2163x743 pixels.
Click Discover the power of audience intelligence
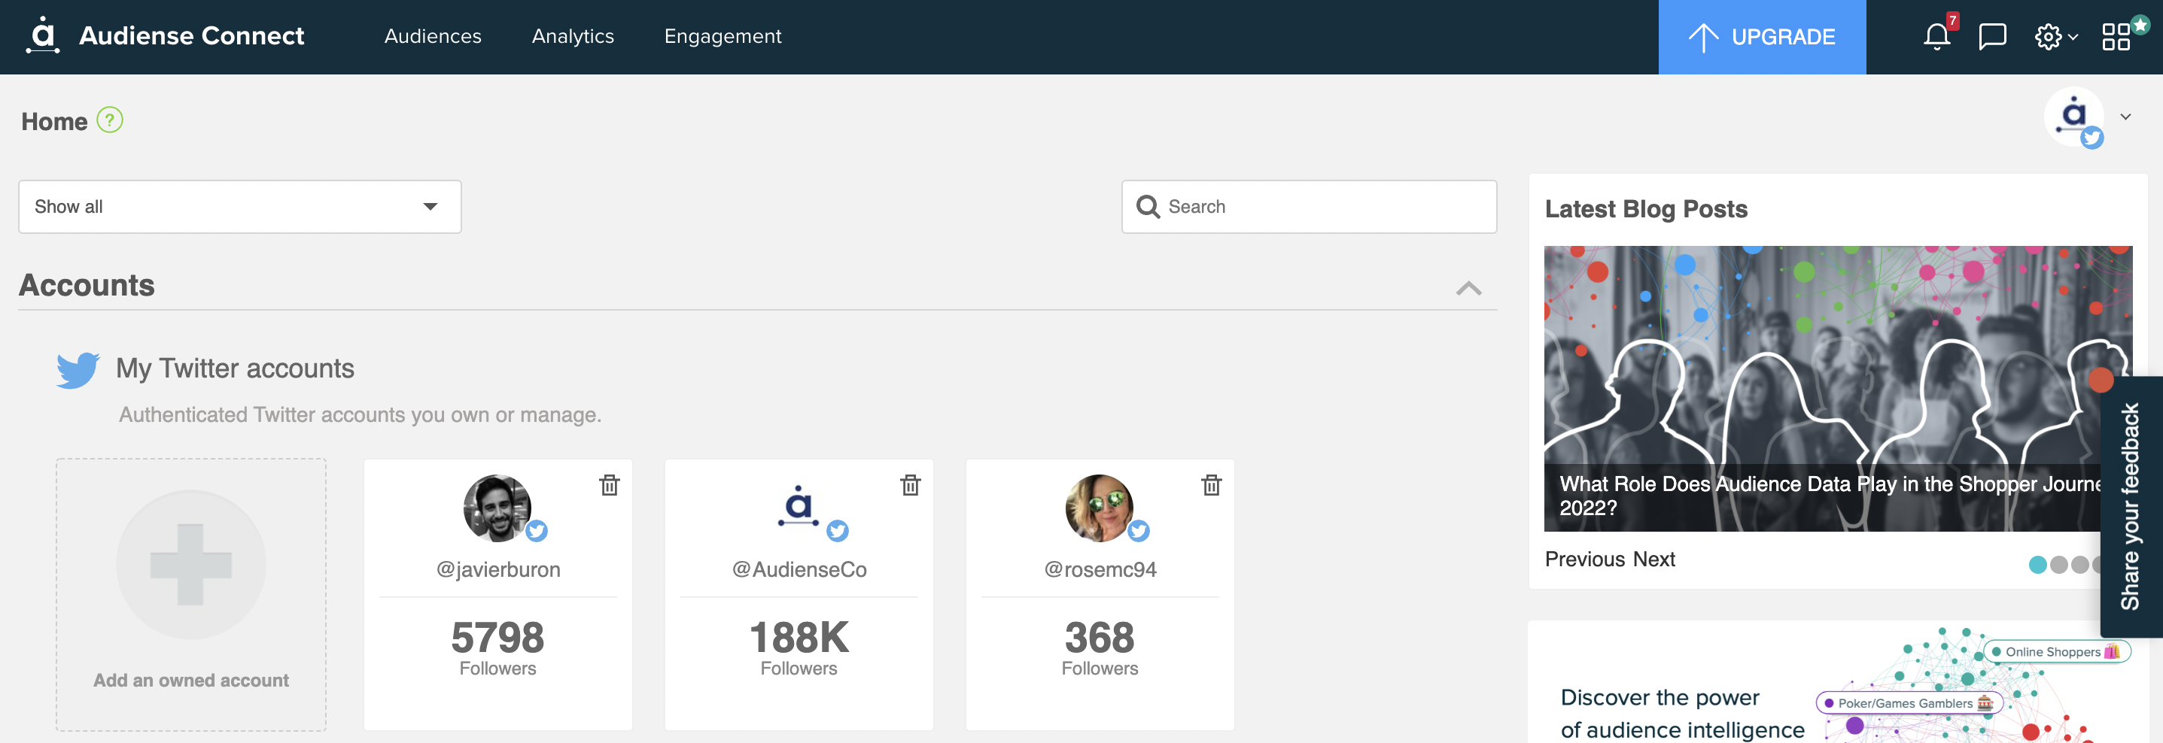(1682, 714)
